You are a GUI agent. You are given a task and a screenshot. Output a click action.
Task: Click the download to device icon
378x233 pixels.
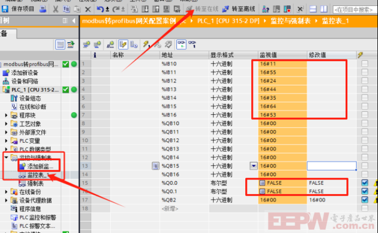[145, 9]
